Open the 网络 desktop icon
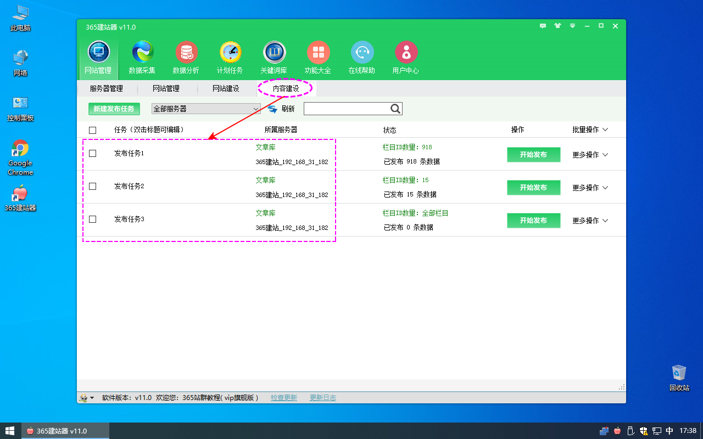Screen dimensions: 703x439 [x=20, y=63]
